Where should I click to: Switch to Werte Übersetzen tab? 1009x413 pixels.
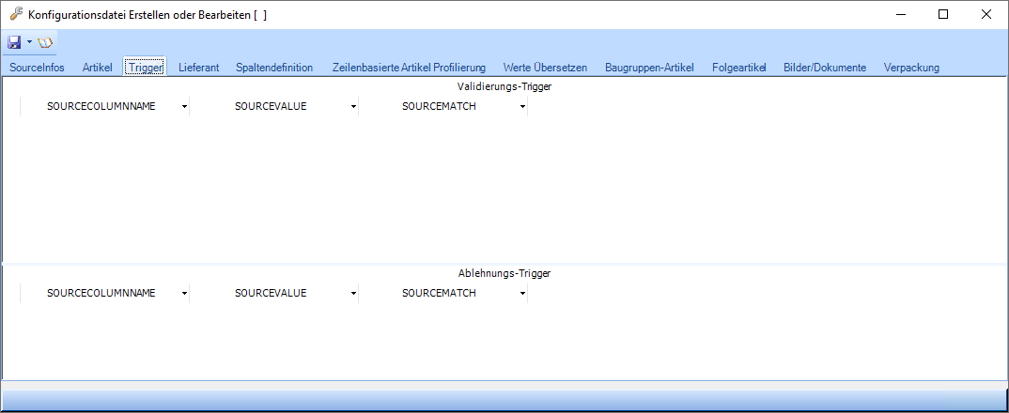[x=545, y=68]
